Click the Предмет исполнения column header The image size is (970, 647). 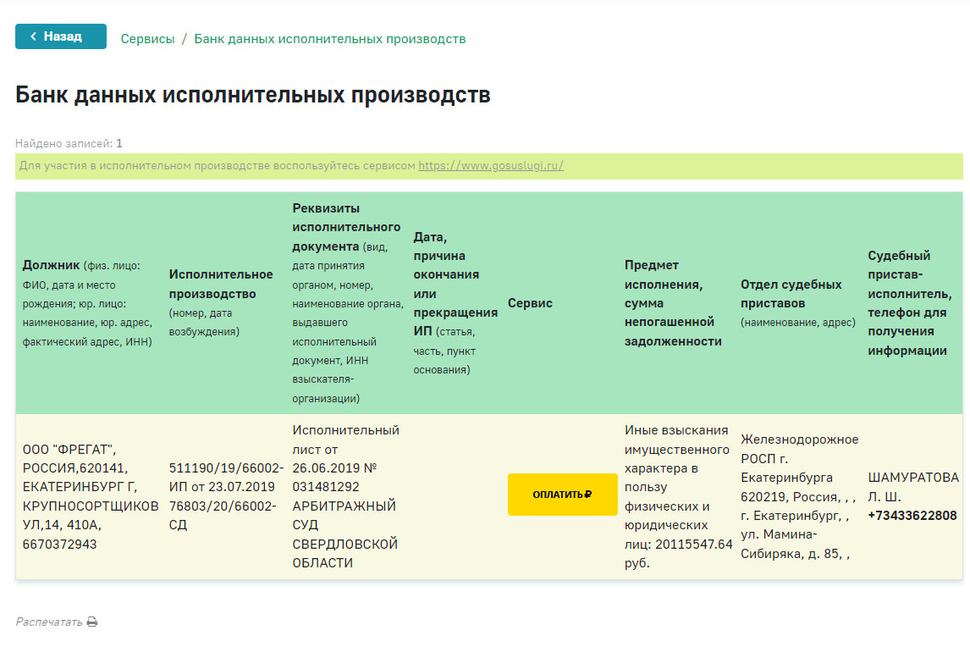[678, 303]
